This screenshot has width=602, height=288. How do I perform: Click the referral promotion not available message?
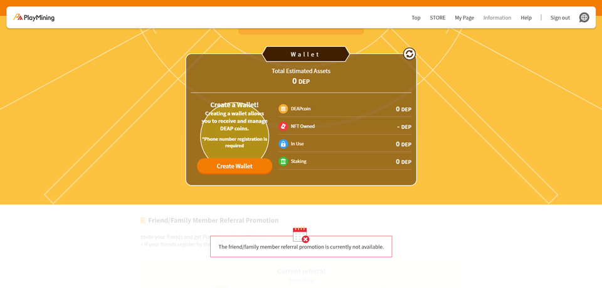click(x=301, y=247)
